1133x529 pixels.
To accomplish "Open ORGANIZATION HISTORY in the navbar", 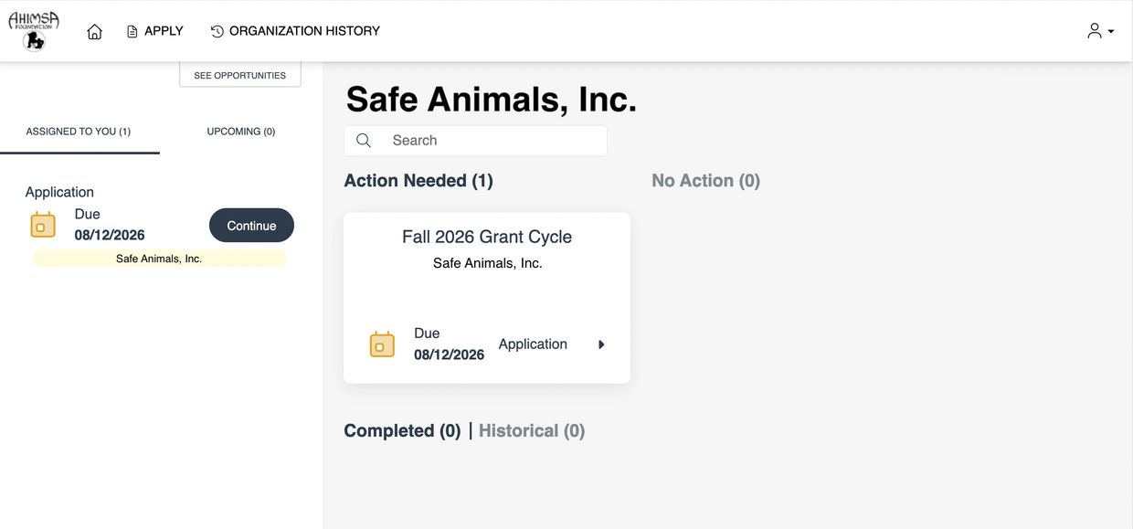I will [295, 31].
